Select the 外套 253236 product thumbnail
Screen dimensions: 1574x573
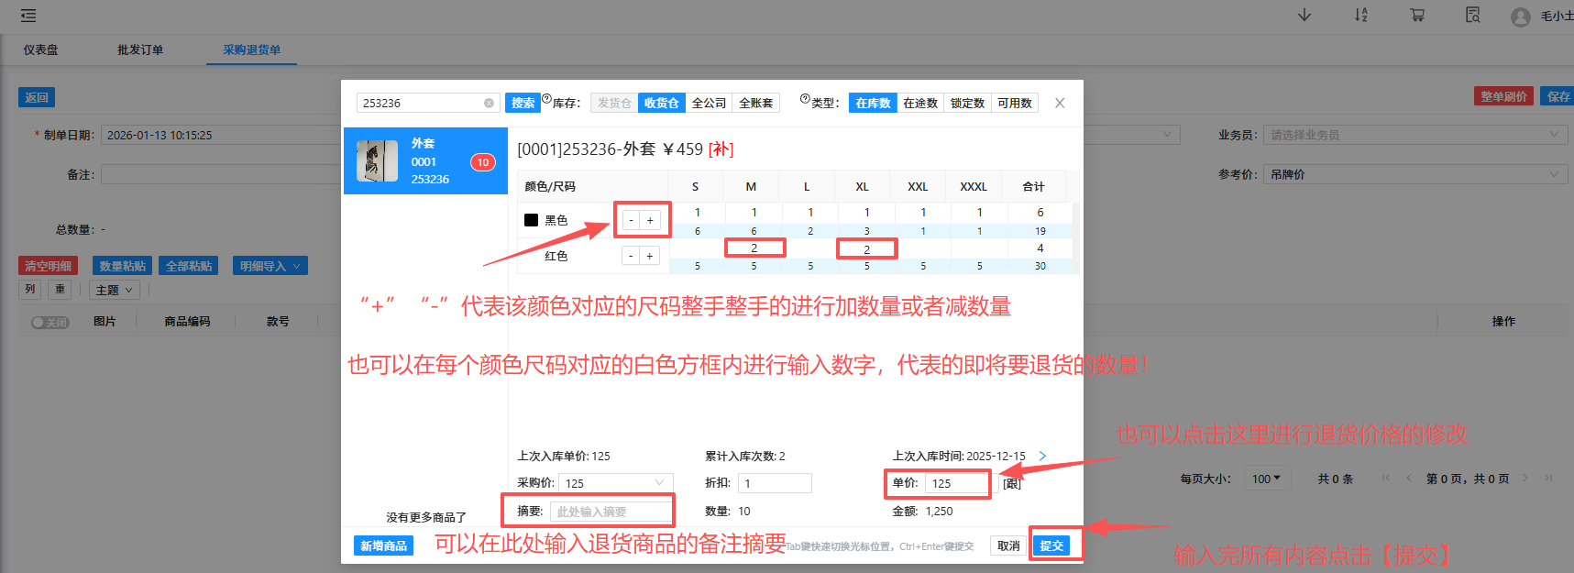[377, 161]
